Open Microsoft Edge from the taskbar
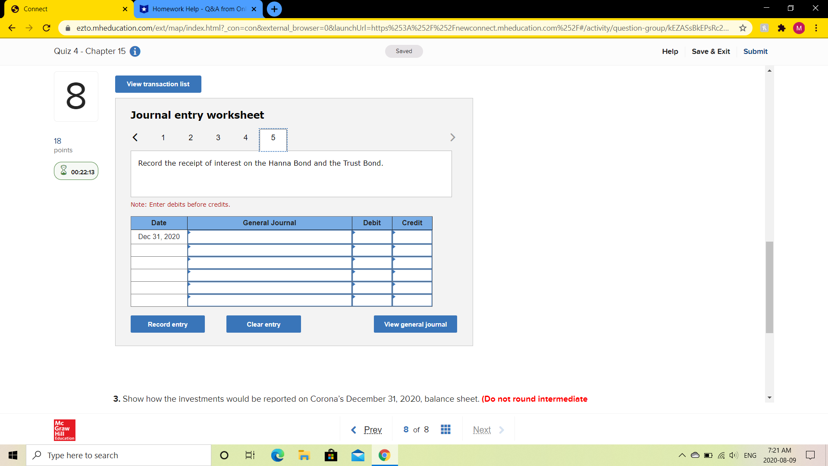The height and width of the screenshot is (466, 828). [277, 455]
